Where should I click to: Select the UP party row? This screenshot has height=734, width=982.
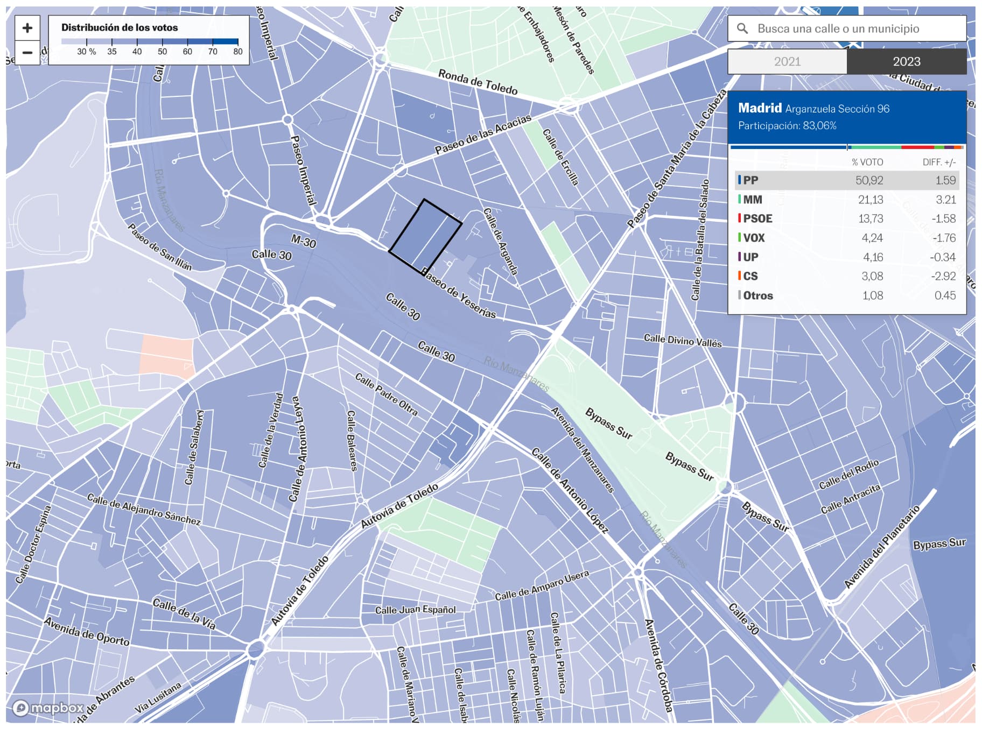point(847,257)
